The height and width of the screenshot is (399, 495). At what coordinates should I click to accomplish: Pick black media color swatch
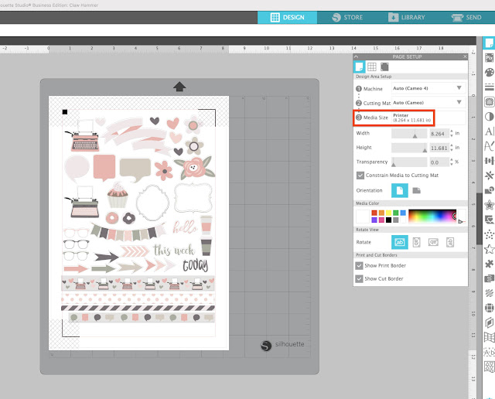388,220
